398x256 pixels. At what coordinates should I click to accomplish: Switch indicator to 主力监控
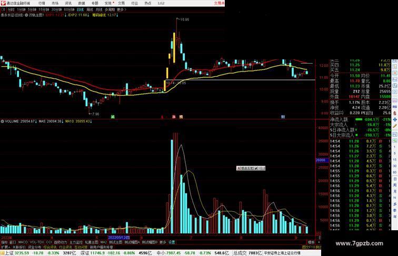click(x=76, y=242)
